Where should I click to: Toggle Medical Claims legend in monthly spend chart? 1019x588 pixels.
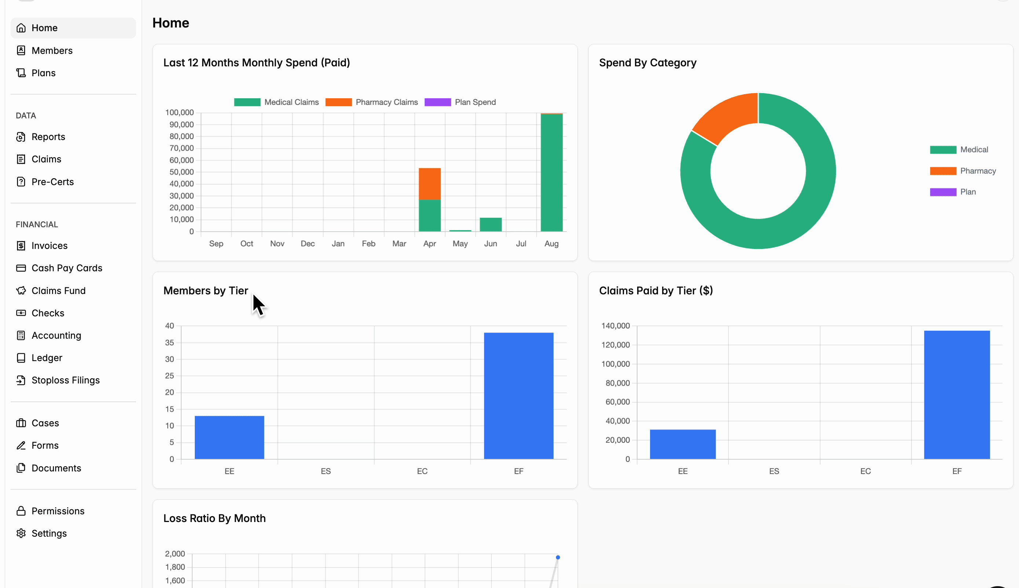276,102
